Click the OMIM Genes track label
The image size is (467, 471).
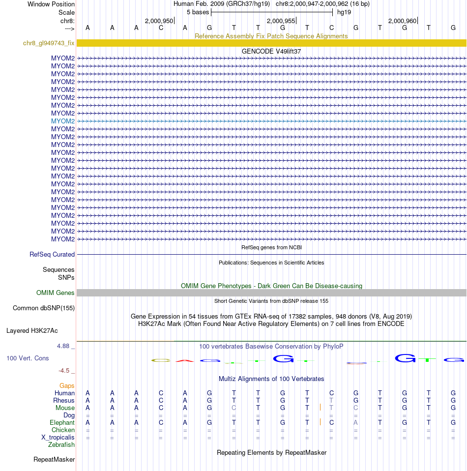click(55, 293)
